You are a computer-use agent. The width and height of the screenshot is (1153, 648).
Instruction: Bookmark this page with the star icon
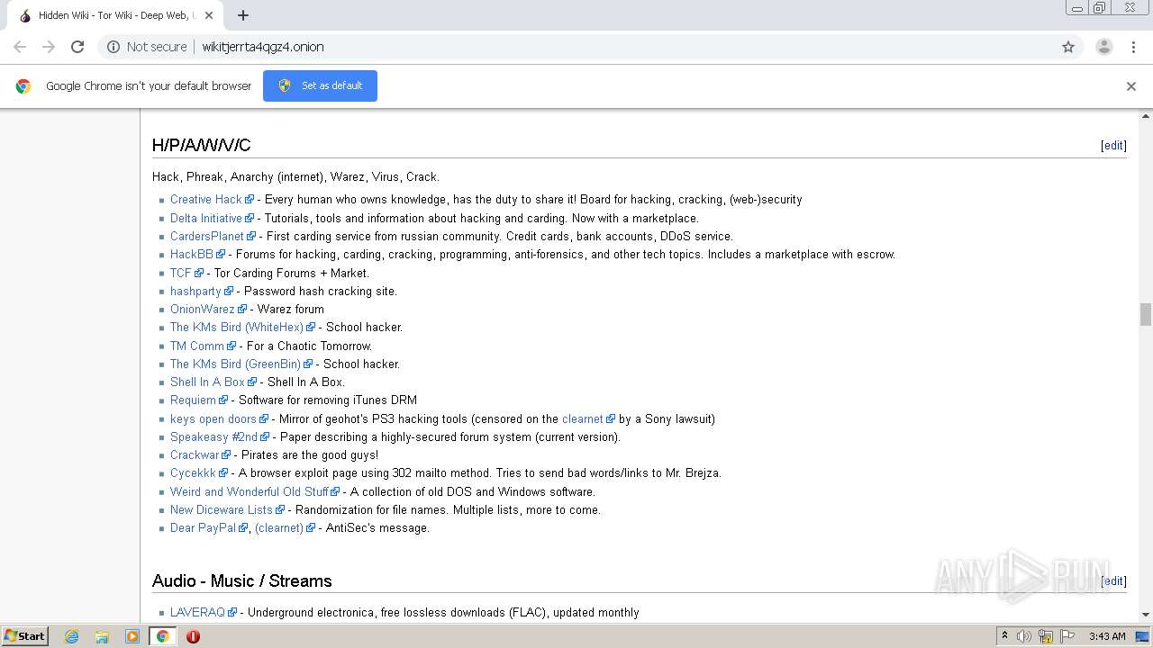[1068, 47]
